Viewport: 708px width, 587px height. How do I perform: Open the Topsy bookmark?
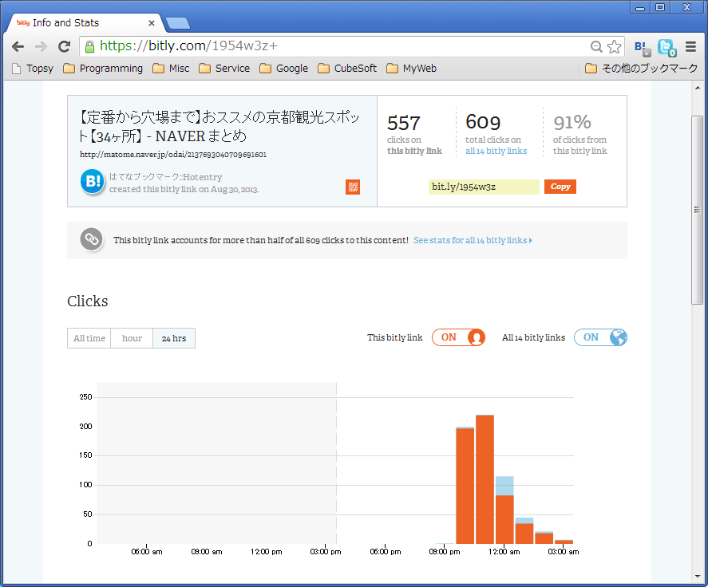(x=33, y=69)
